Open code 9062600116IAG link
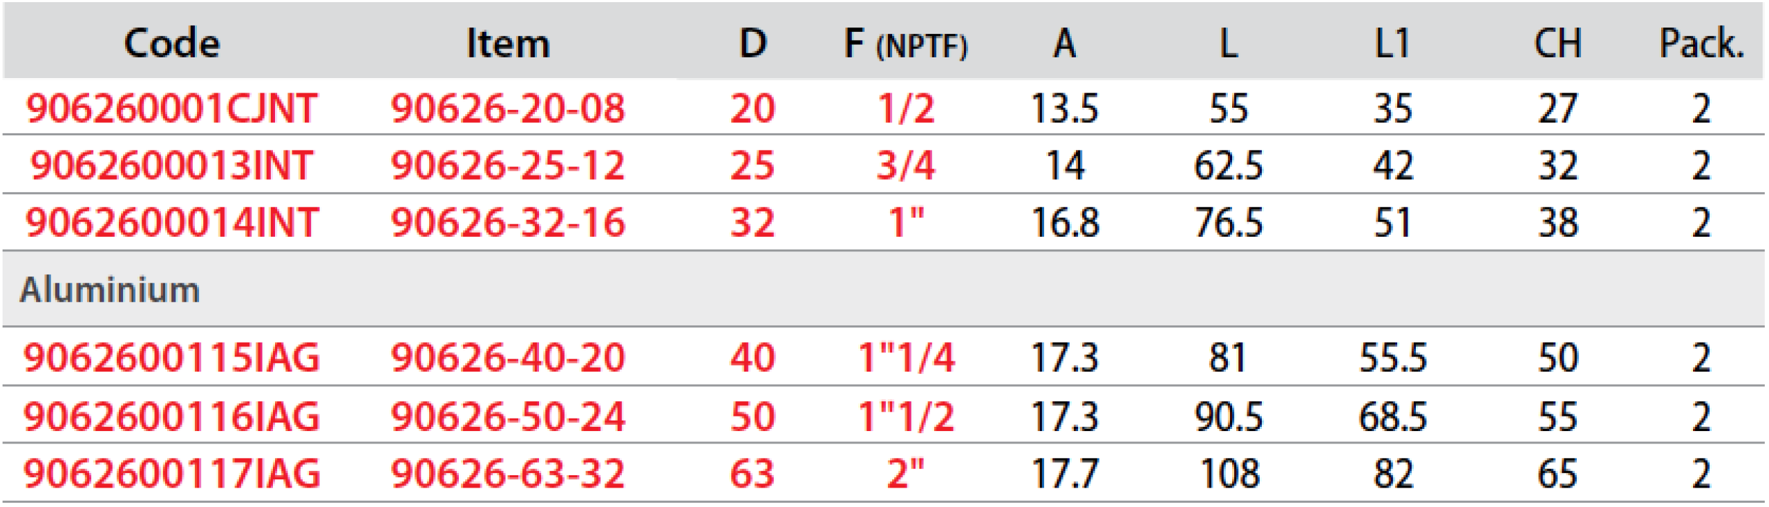The width and height of the screenshot is (1769, 507). (x=171, y=416)
